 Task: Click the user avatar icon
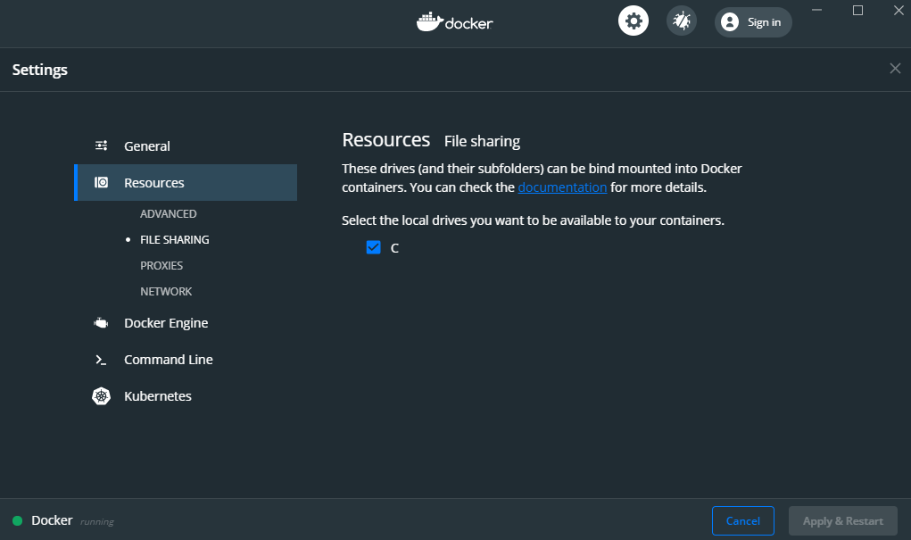[x=730, y=22]
